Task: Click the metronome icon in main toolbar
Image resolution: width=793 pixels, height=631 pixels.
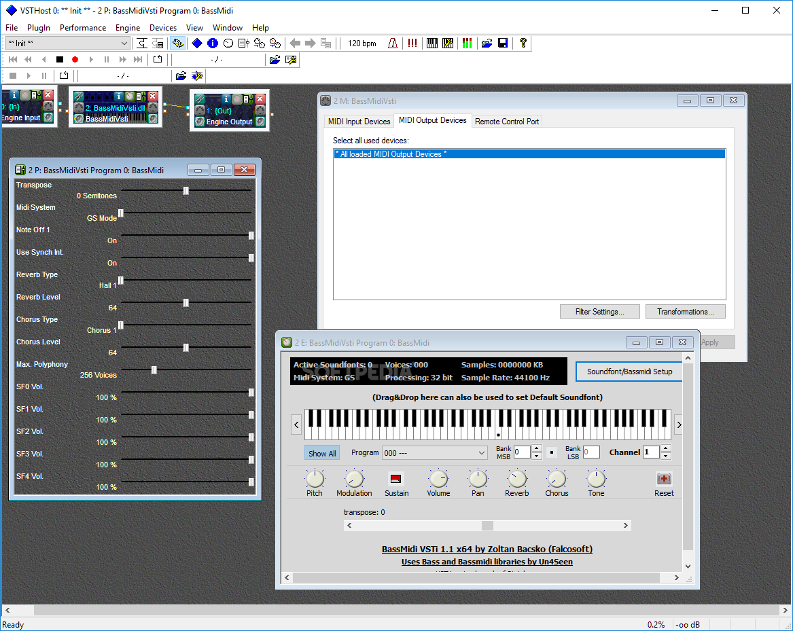Action: (393, 43)
